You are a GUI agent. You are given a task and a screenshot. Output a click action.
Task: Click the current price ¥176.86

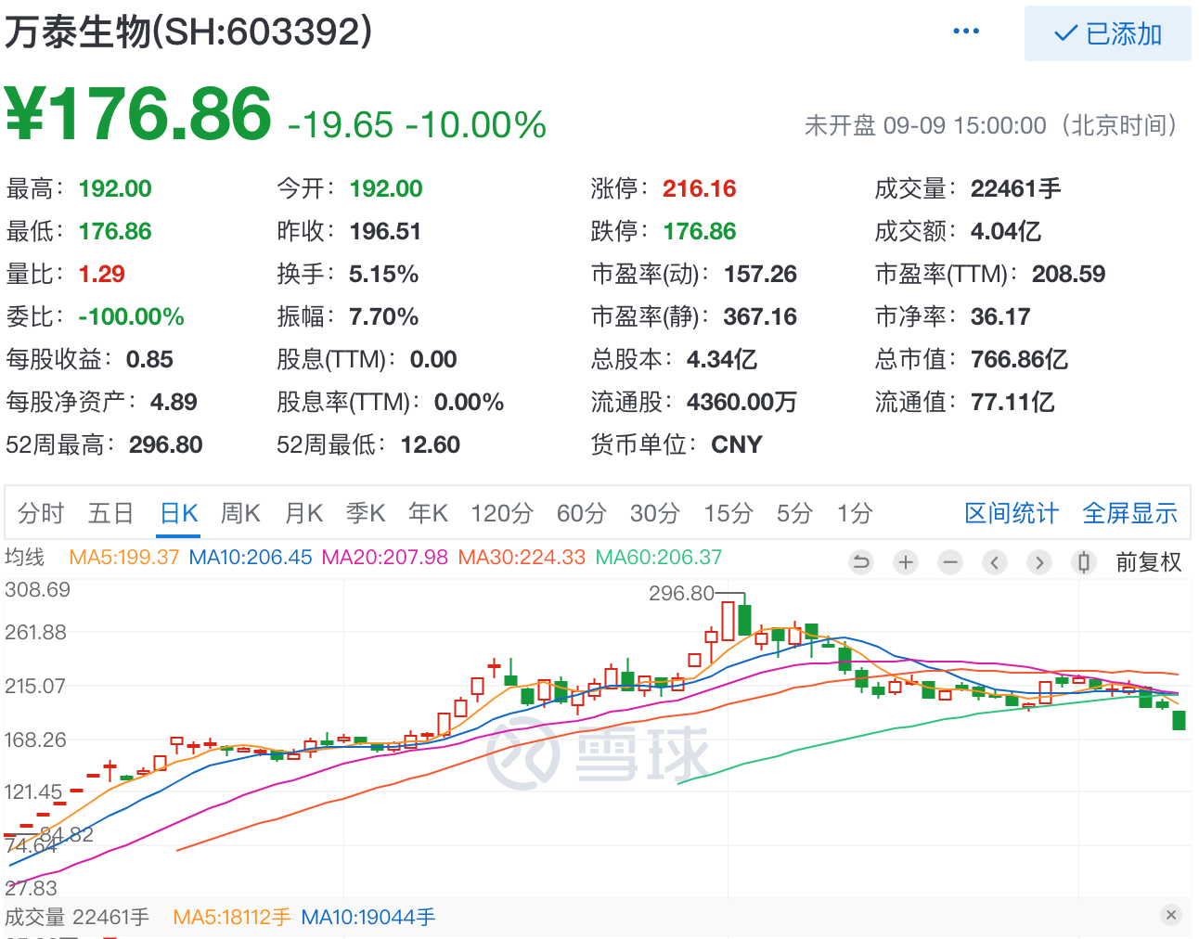(139, 114)
